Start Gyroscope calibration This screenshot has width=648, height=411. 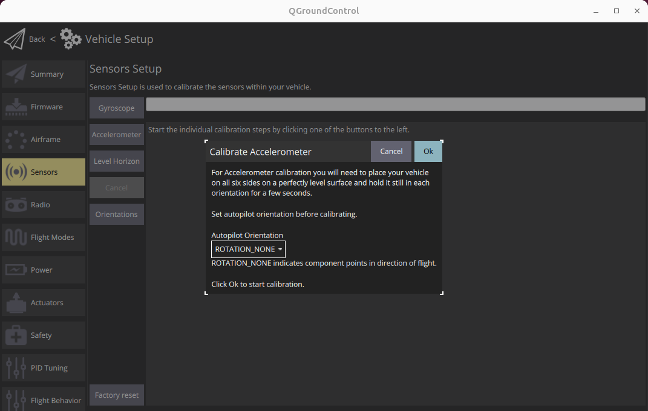[117, 108]
